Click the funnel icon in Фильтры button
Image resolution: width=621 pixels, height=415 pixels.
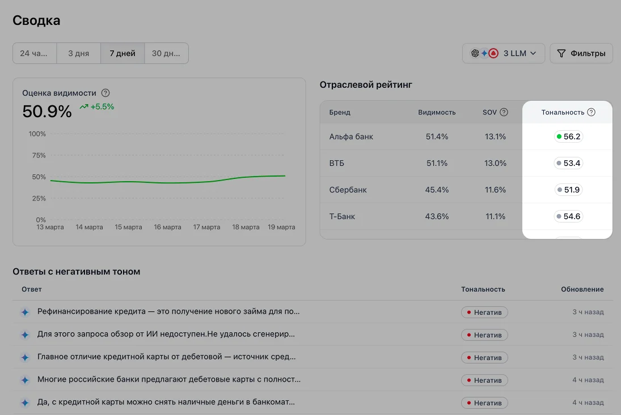click(x=561, y=54)
